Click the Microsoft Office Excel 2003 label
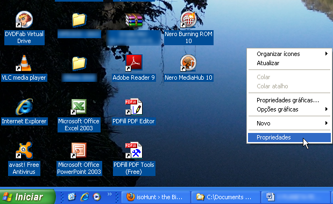 79,125
